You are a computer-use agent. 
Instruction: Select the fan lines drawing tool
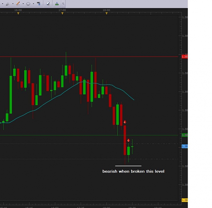(7, 4)
